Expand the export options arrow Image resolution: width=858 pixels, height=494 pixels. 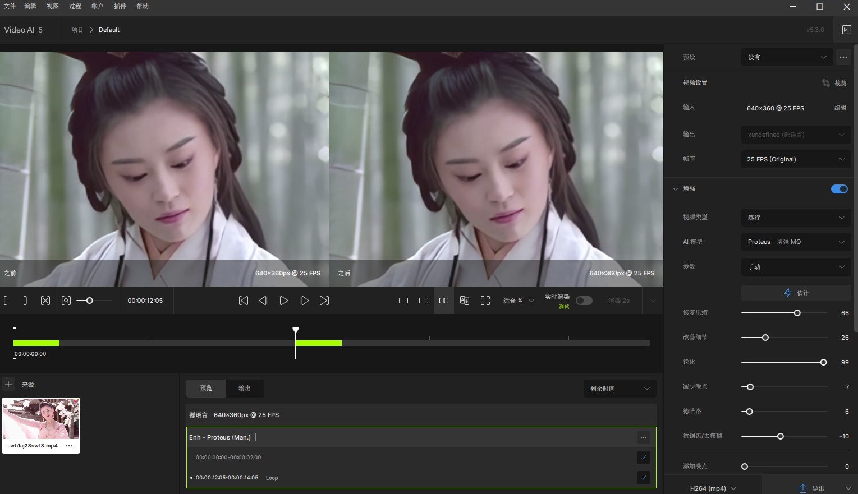click(848, 488)
